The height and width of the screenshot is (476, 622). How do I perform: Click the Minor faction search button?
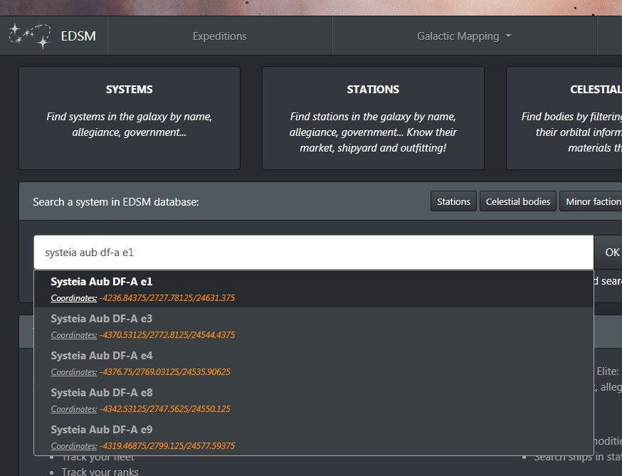(x=591, y=201)
